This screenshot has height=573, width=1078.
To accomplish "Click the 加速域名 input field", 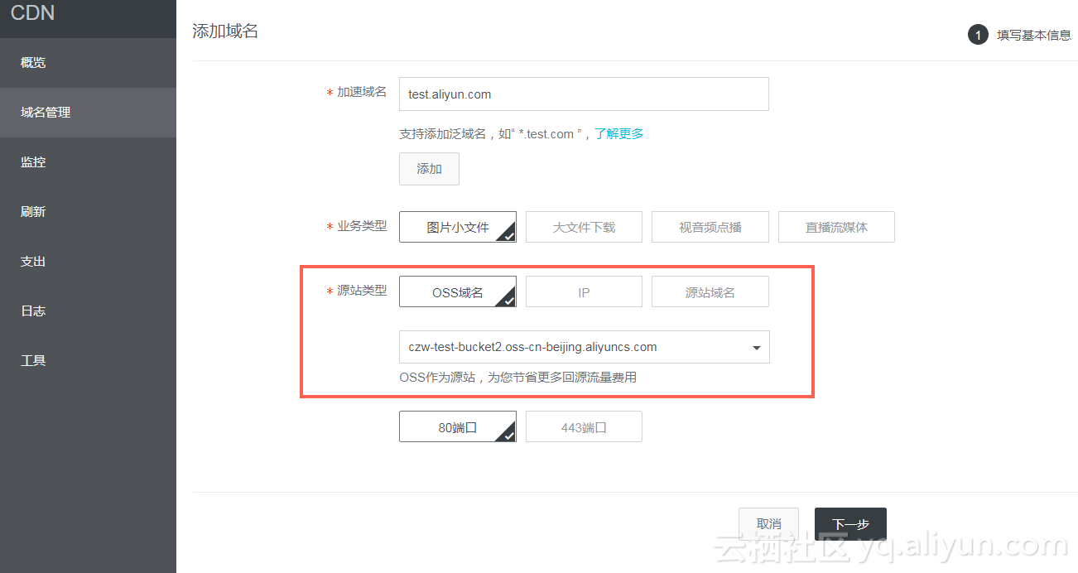I will 584,94.
